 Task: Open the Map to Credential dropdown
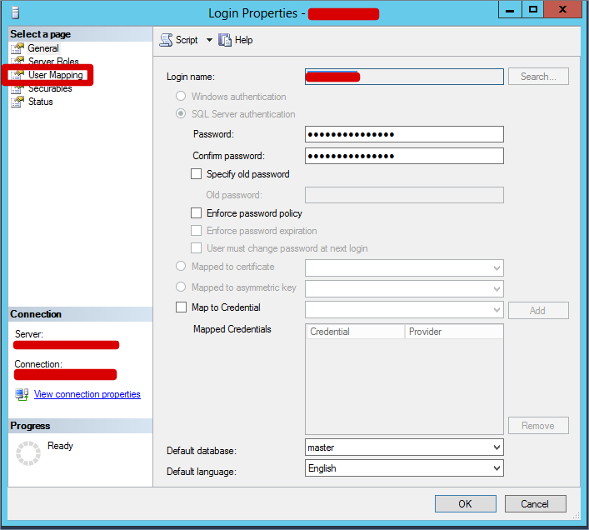tap(497, 310)
